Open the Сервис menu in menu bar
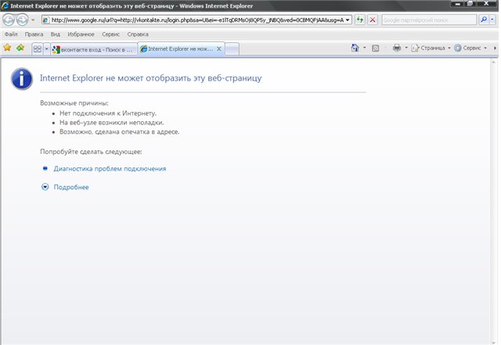The width and height of the screenshot is (501, 345). tap(110, 34)
